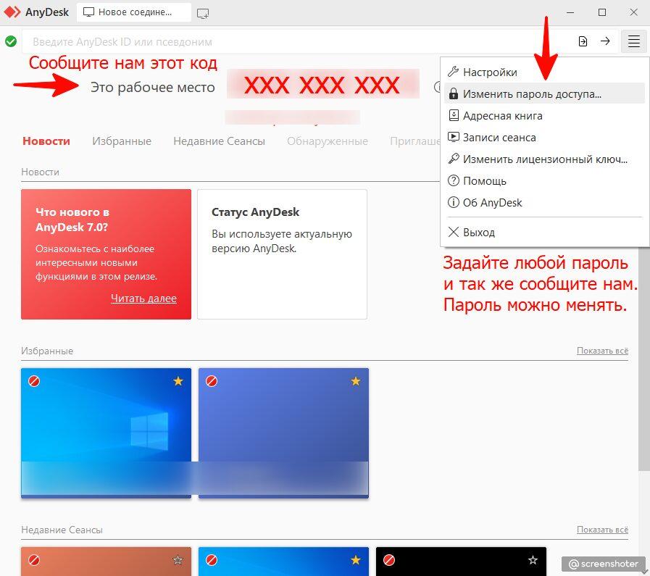The image size is (650, 576).
Task: Open the black recent session thumbnail
Action: (461, 562)
